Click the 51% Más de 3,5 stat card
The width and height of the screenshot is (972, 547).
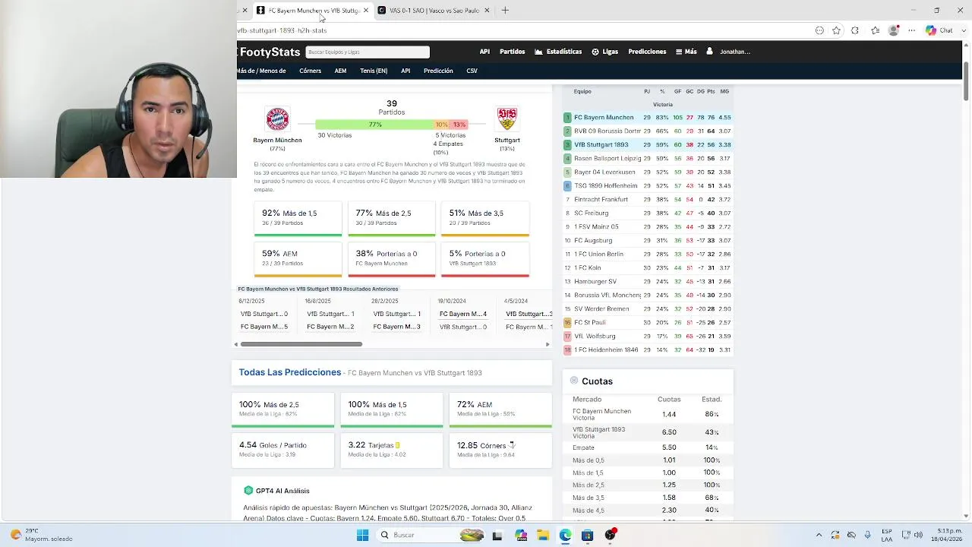coord(484,218)
